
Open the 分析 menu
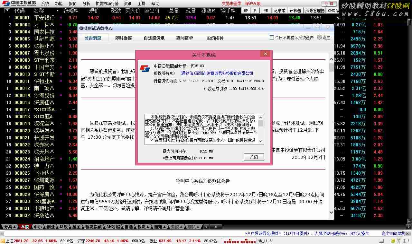(86, 4)
